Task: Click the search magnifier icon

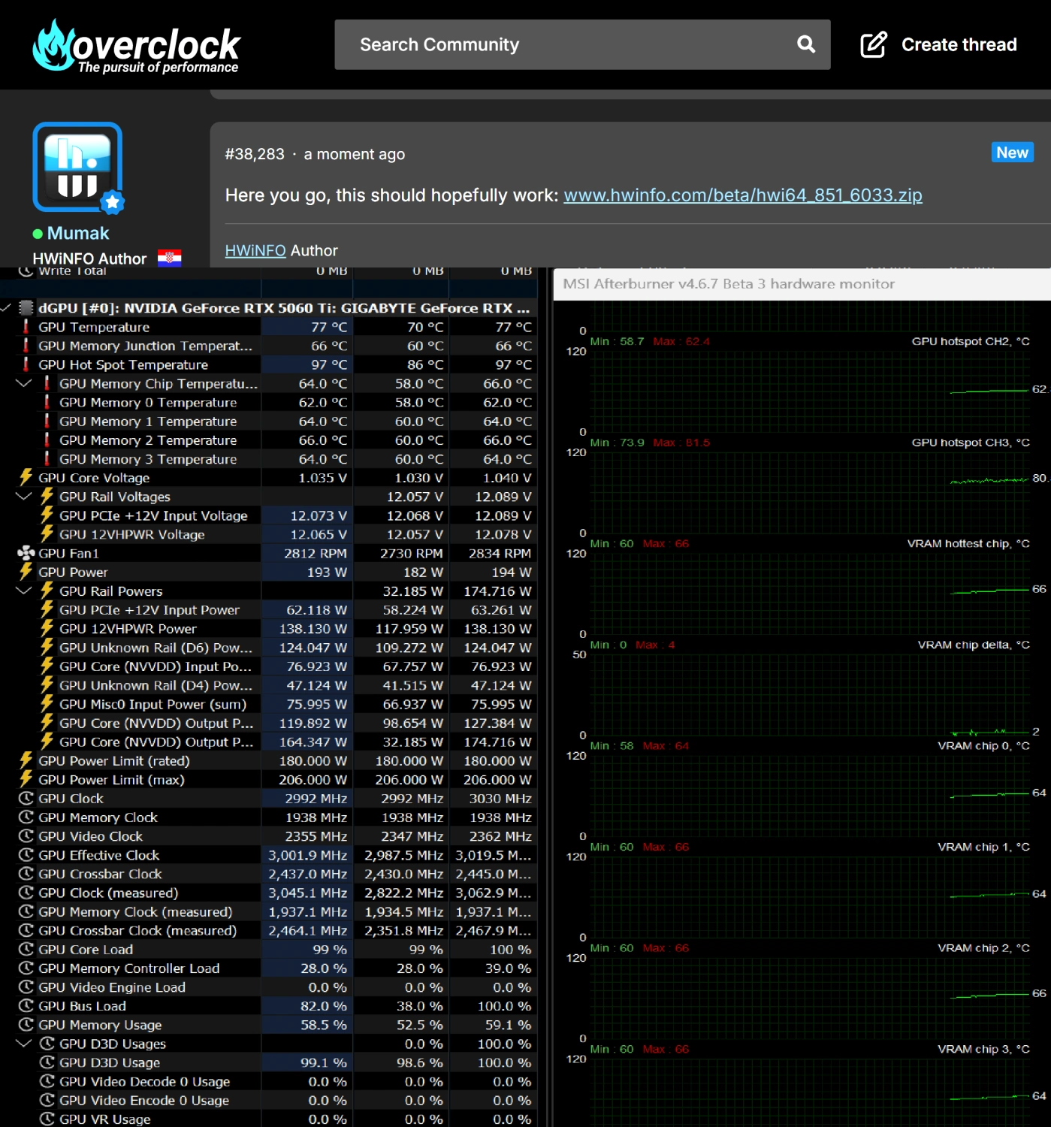Action: click(x=806, y=44)
